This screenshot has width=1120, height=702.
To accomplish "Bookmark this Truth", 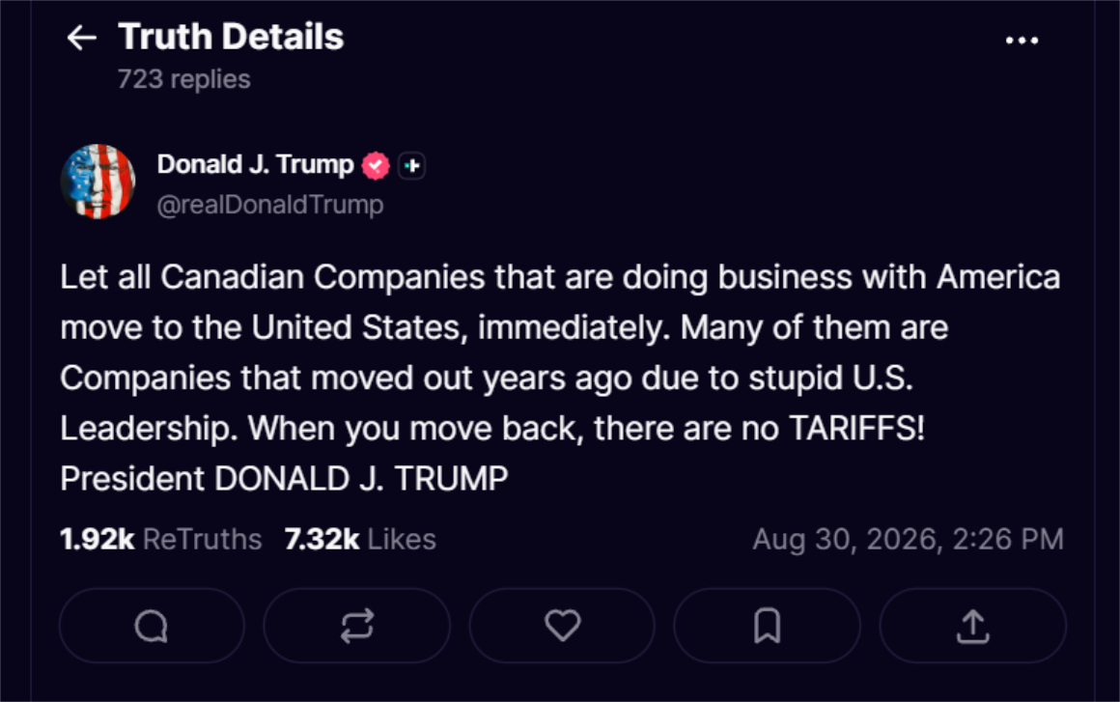I will pos(768,626).
